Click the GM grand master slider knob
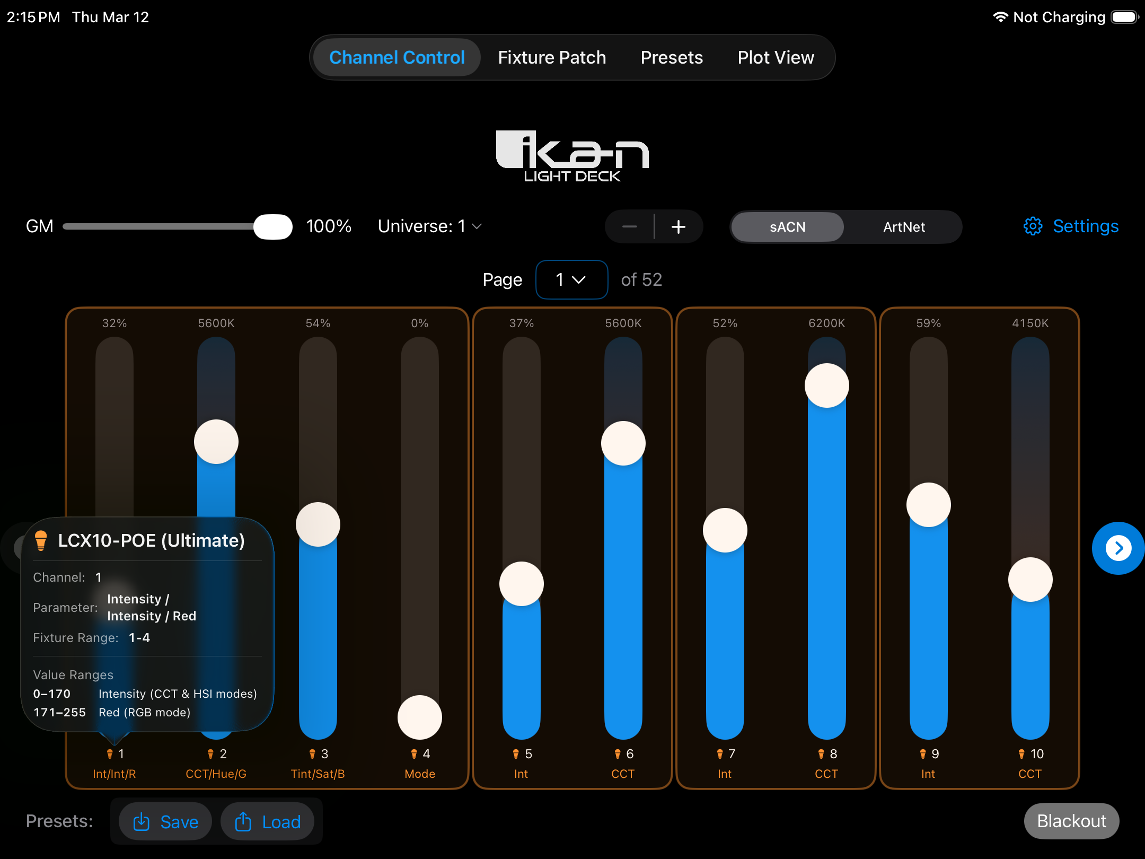This screenshot has width=1145, height=859. click(273, 226)
